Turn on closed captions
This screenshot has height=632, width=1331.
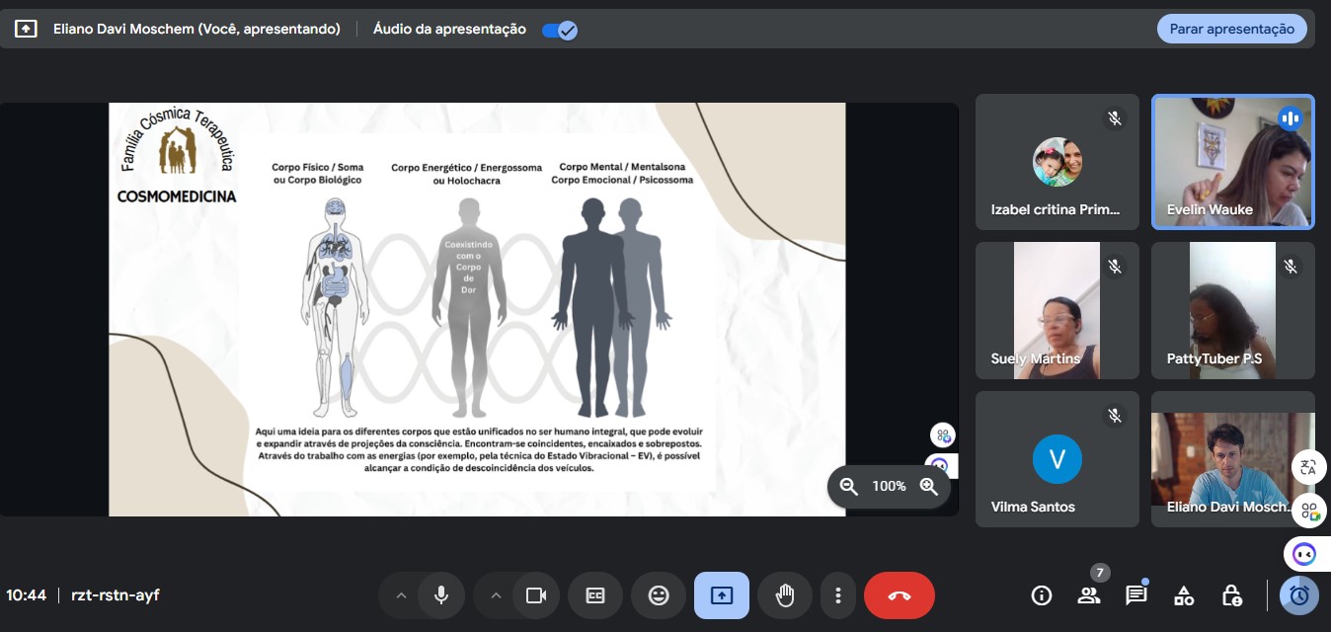pyautogui.click(x=595, y=595)
